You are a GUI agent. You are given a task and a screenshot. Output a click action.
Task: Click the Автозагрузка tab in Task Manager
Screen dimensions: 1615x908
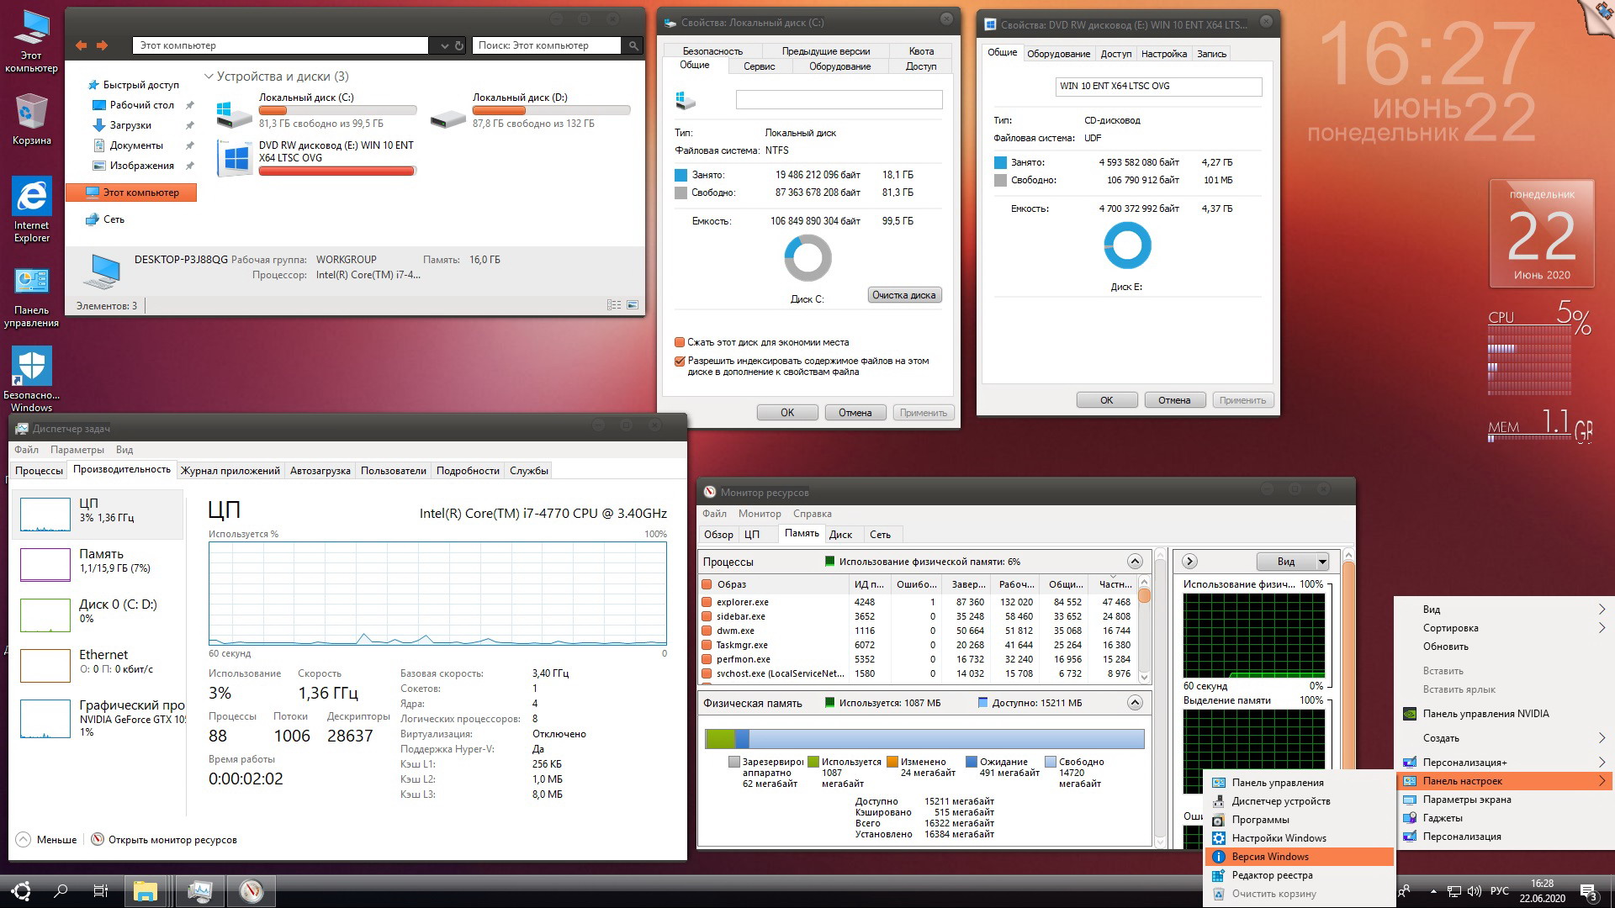(x=320, y=470)
